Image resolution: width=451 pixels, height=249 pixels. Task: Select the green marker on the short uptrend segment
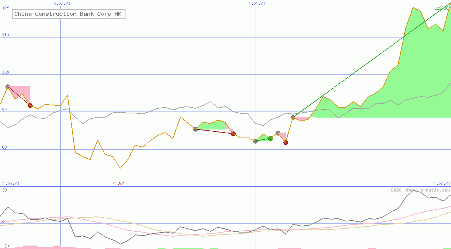[x=270, y=138]
